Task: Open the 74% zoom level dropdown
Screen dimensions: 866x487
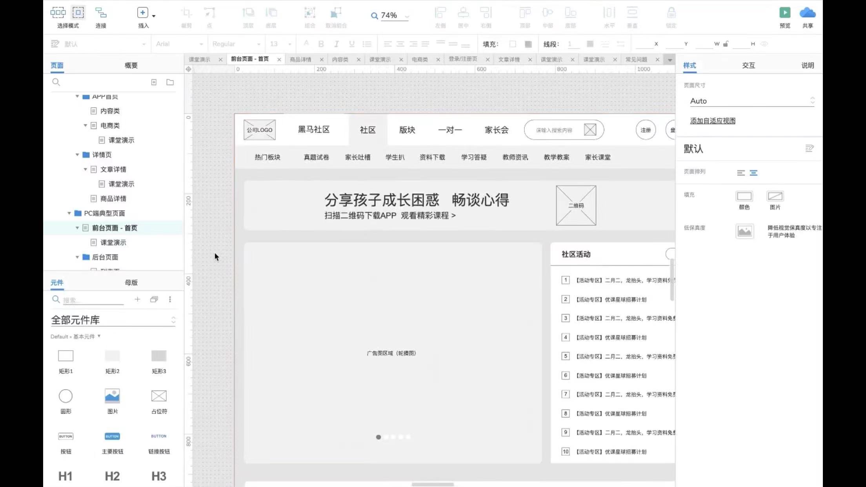Action: tap(407, 16)
